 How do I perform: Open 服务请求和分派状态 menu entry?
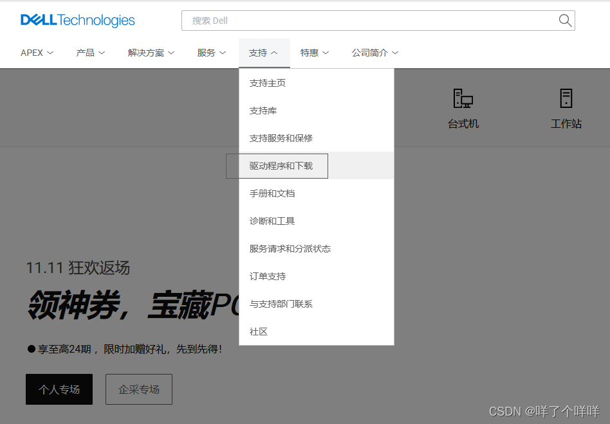pos(317,249)
